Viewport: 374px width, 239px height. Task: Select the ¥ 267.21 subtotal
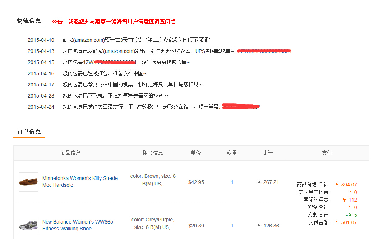(268, 182)
